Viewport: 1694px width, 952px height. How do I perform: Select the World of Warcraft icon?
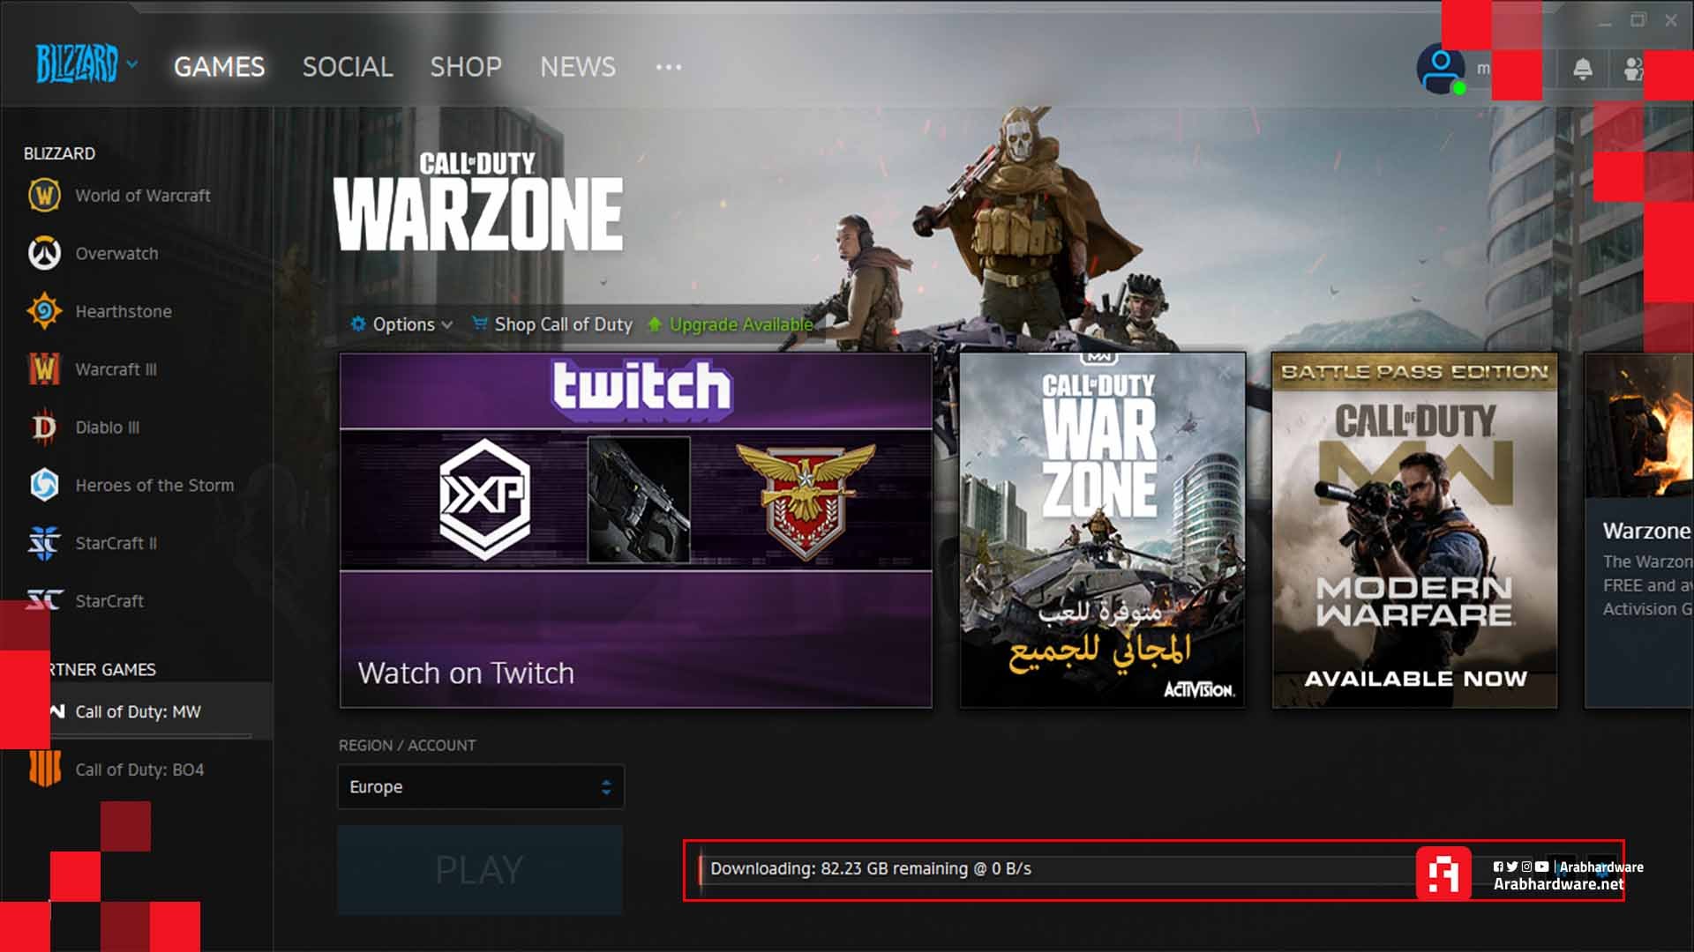(44, 195)
